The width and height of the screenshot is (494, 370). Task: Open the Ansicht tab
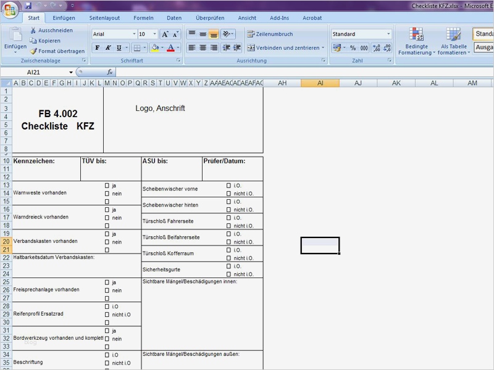coord(247,18)
